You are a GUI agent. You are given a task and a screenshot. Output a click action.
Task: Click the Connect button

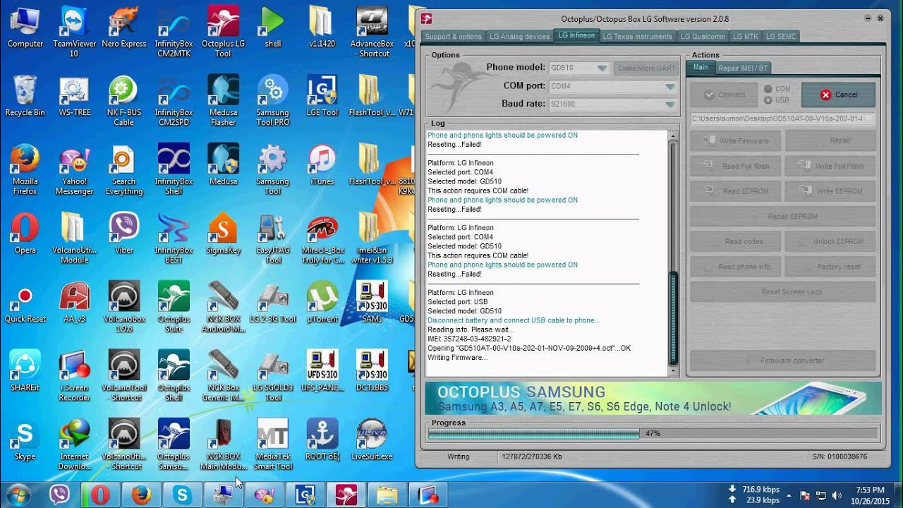724,95
